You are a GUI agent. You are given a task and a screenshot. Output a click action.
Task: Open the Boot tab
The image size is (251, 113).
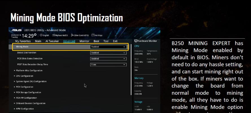(96, 41)
